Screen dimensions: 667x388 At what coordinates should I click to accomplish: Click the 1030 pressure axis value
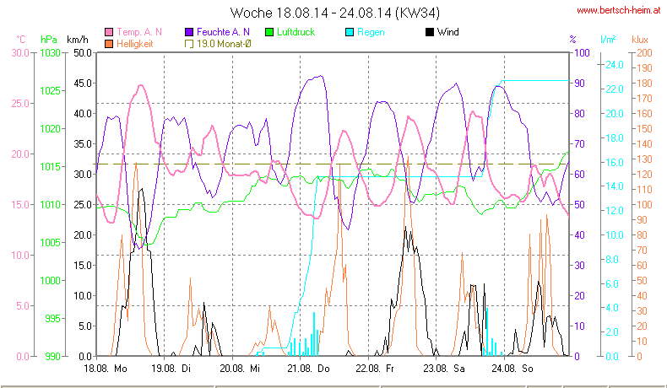tap(50, 52)
